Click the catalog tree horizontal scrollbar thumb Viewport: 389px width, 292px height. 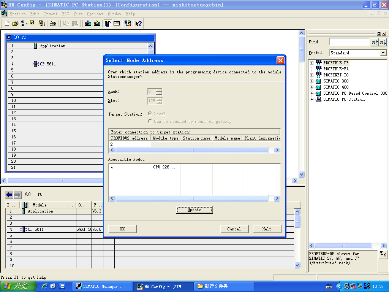pos(343,246)
